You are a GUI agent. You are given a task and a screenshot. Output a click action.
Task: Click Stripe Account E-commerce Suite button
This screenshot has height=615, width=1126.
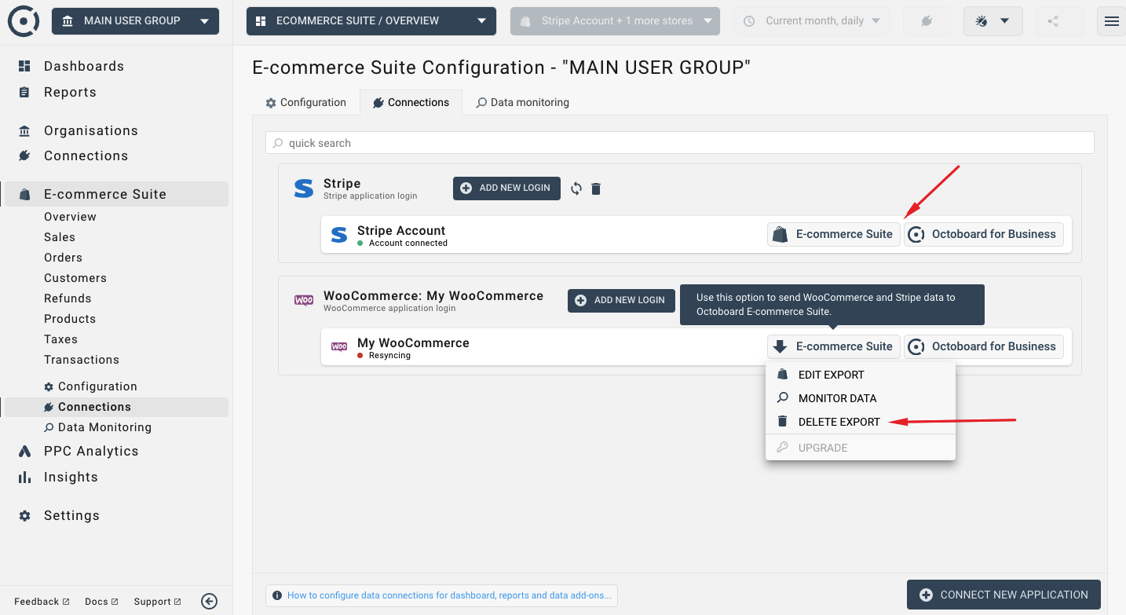833,234
